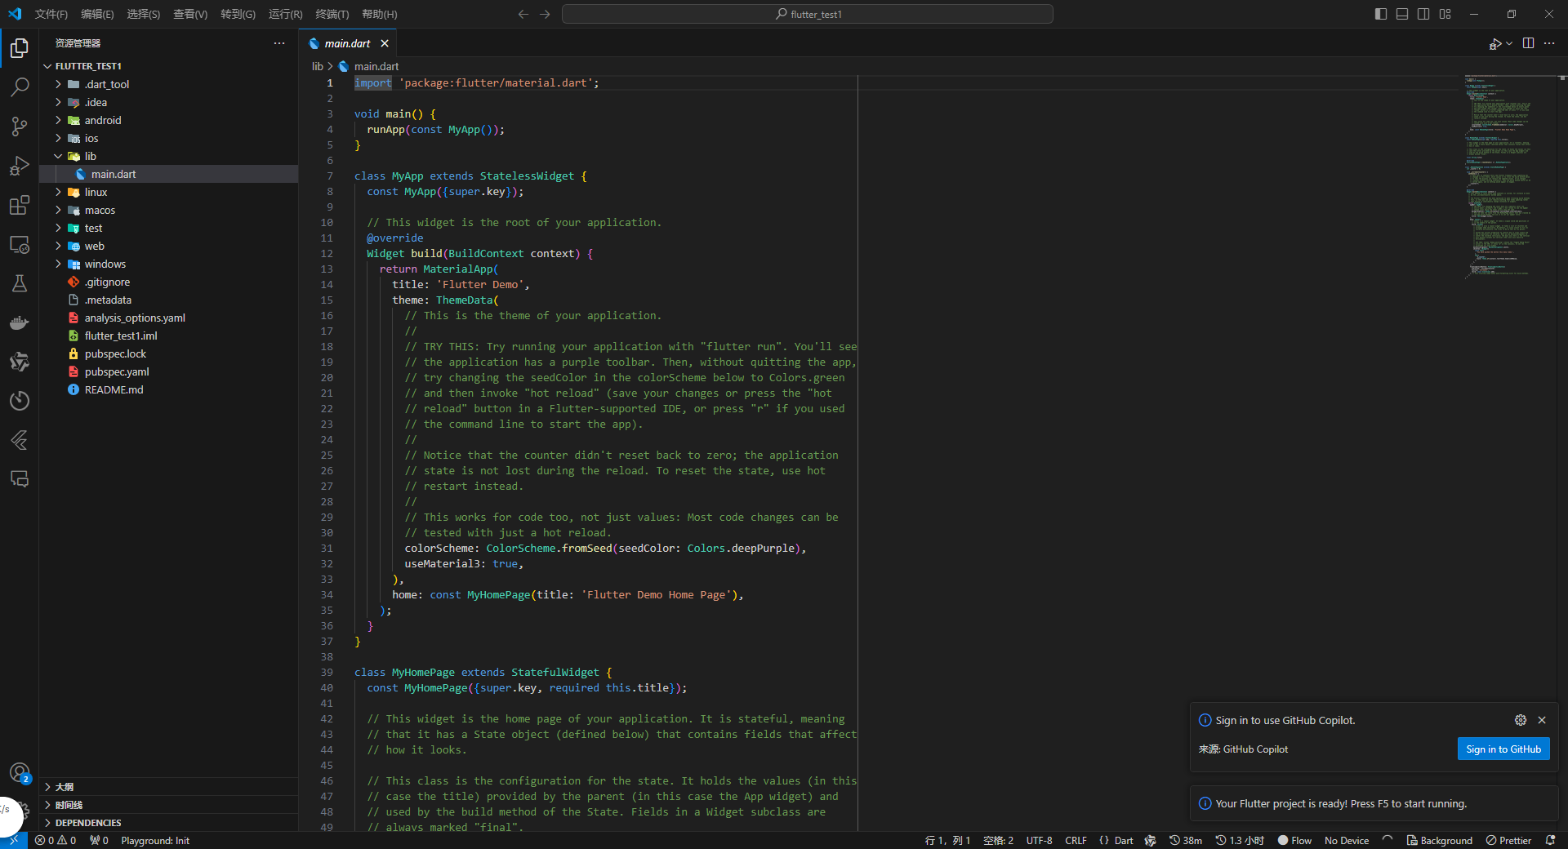Expand the 大纲 outline section

pos(168,787)
